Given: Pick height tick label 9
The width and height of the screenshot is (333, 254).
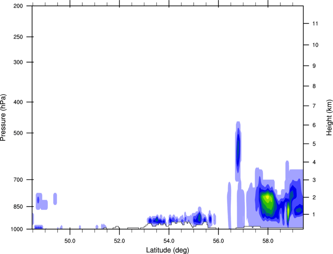Looking at the screenshot, I should pyautogui.click(x=314, y=66).
